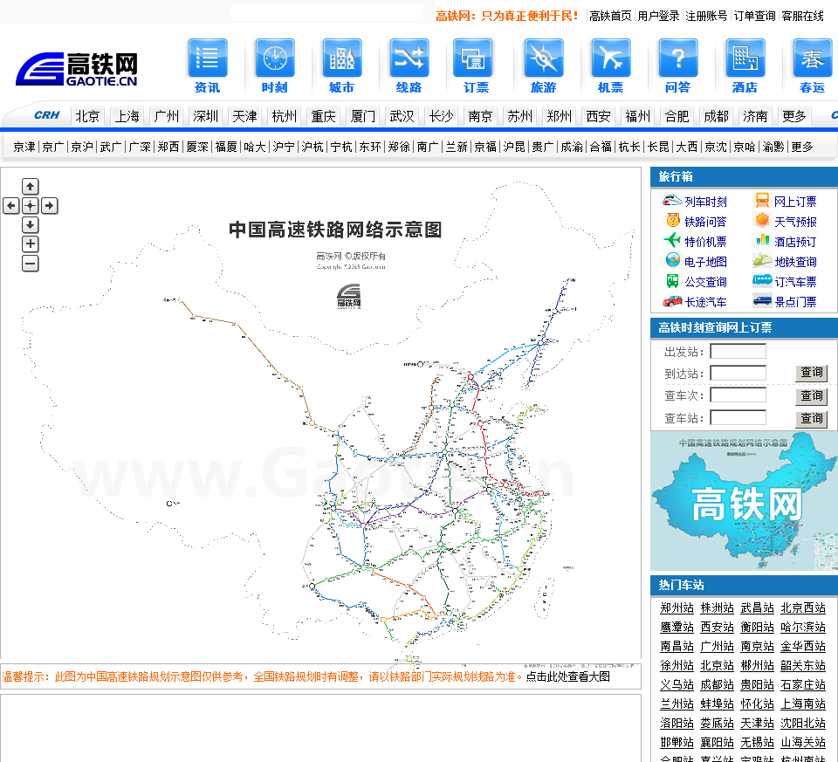Open the 高铁网 planning map thumbnail
Screen dimensions: 838x762
(x=744, y=501)
